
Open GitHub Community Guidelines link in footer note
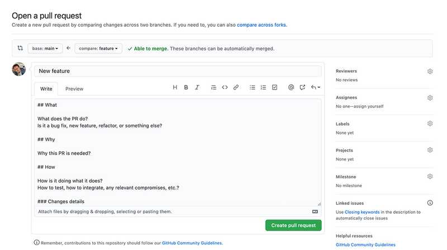(192, 243)
